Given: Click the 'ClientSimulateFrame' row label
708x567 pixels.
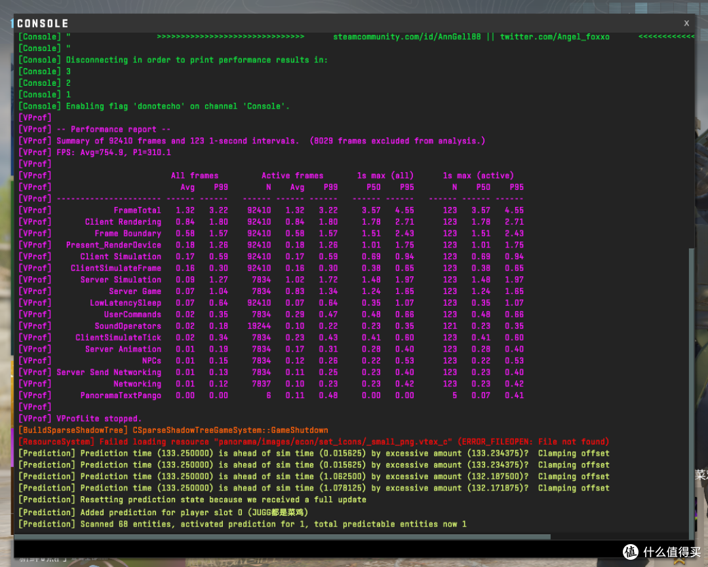Looking at the screenshot, I should (116, 268).
